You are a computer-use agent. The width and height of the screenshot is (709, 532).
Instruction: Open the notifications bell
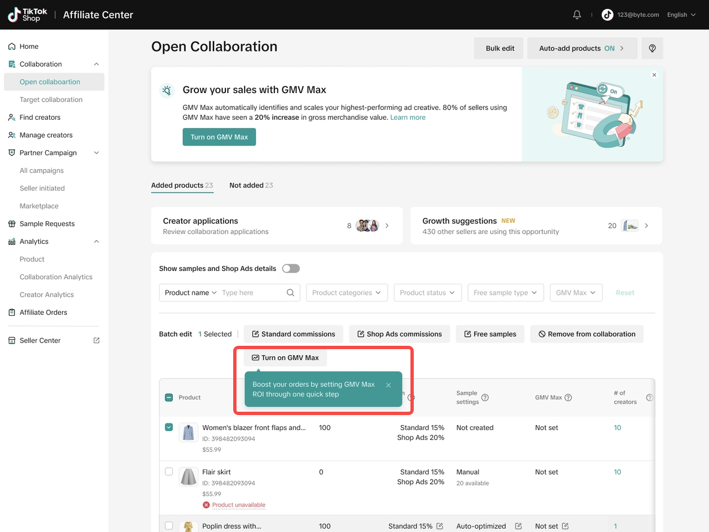pyautogui.click(x=577, y=15)
